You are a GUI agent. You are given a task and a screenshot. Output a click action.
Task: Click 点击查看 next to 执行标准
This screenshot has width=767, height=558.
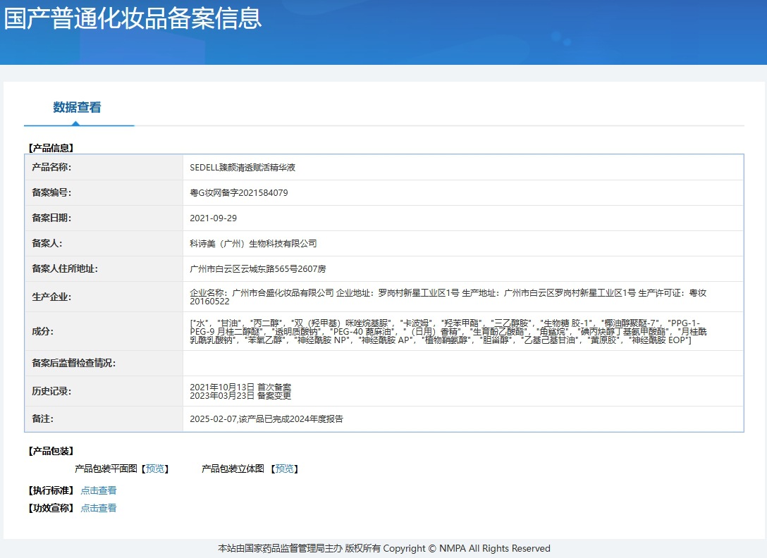click(x=98, y=490)
